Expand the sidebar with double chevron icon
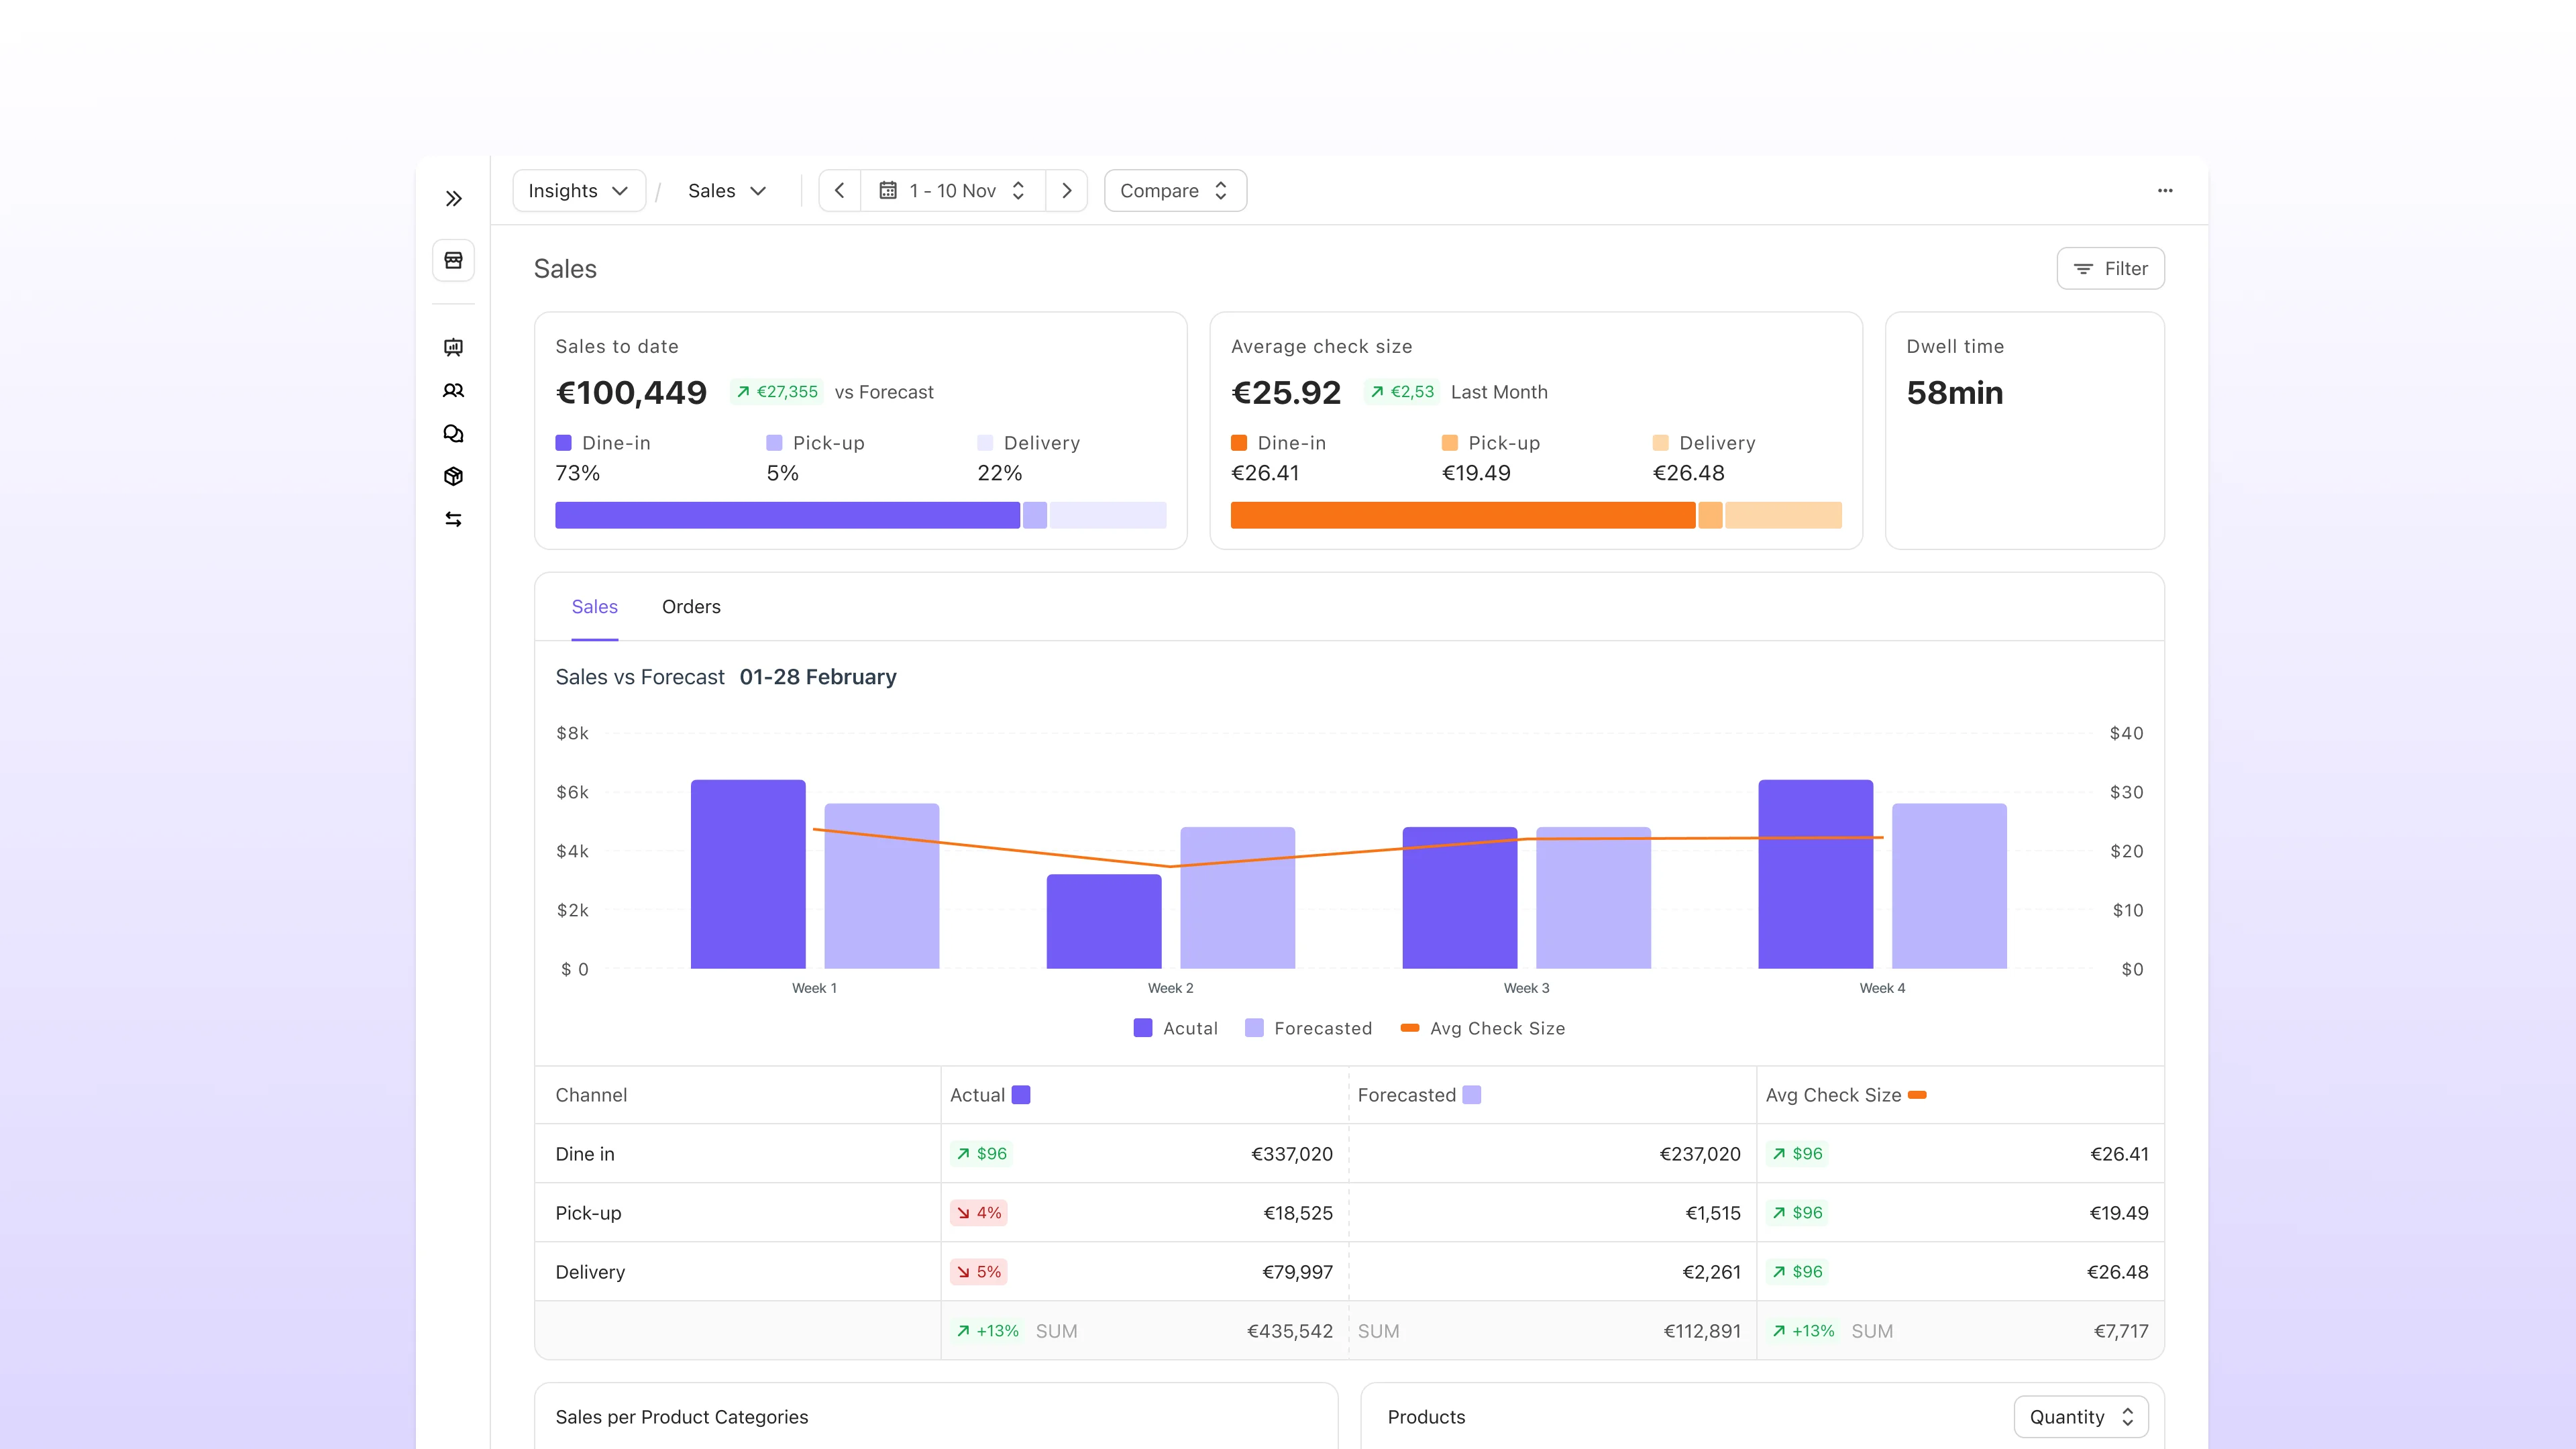Image resolution: width=2576 pixels, height=1449 pixels. click(x=453, y=198)
